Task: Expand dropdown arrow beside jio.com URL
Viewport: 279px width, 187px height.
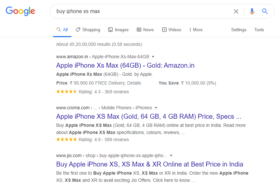Action: 171,156
